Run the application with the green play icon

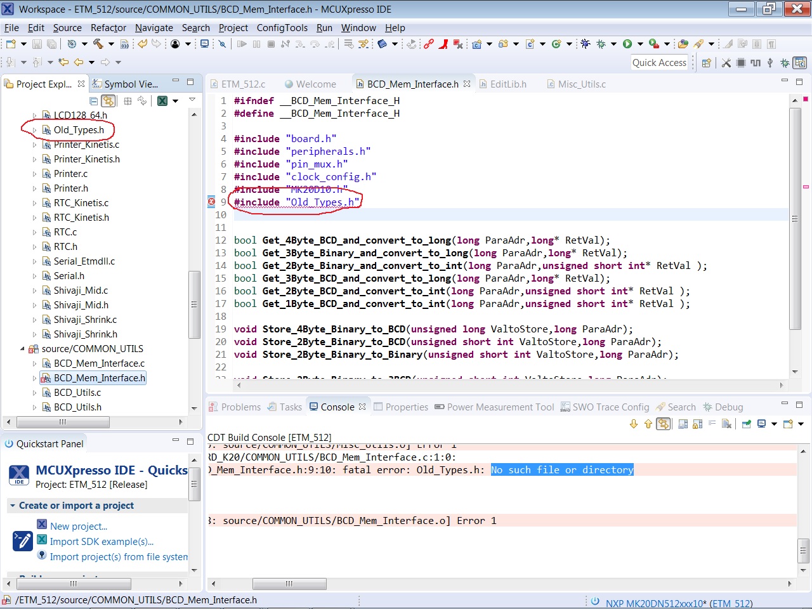point(627,44)
